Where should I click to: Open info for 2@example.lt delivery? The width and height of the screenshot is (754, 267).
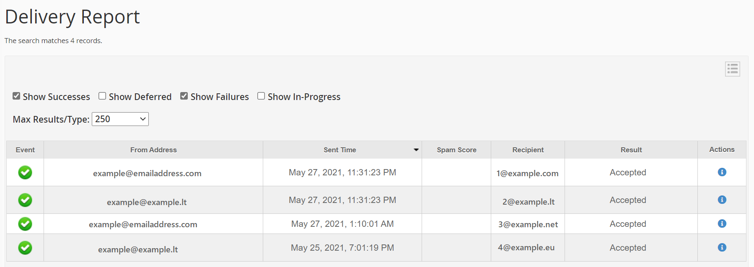tap(722, 200)
